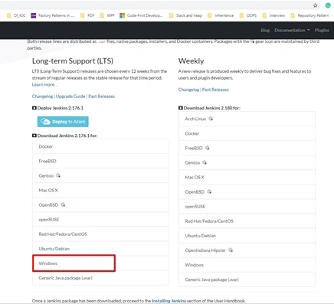The width and height of the screenshot is (334, 304).
Task: Select Ubuntu/Debian under Weekly downloads
Action: pos(247,236)
